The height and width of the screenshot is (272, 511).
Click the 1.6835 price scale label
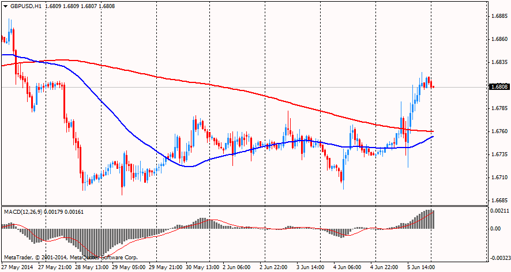pos(499,62)
